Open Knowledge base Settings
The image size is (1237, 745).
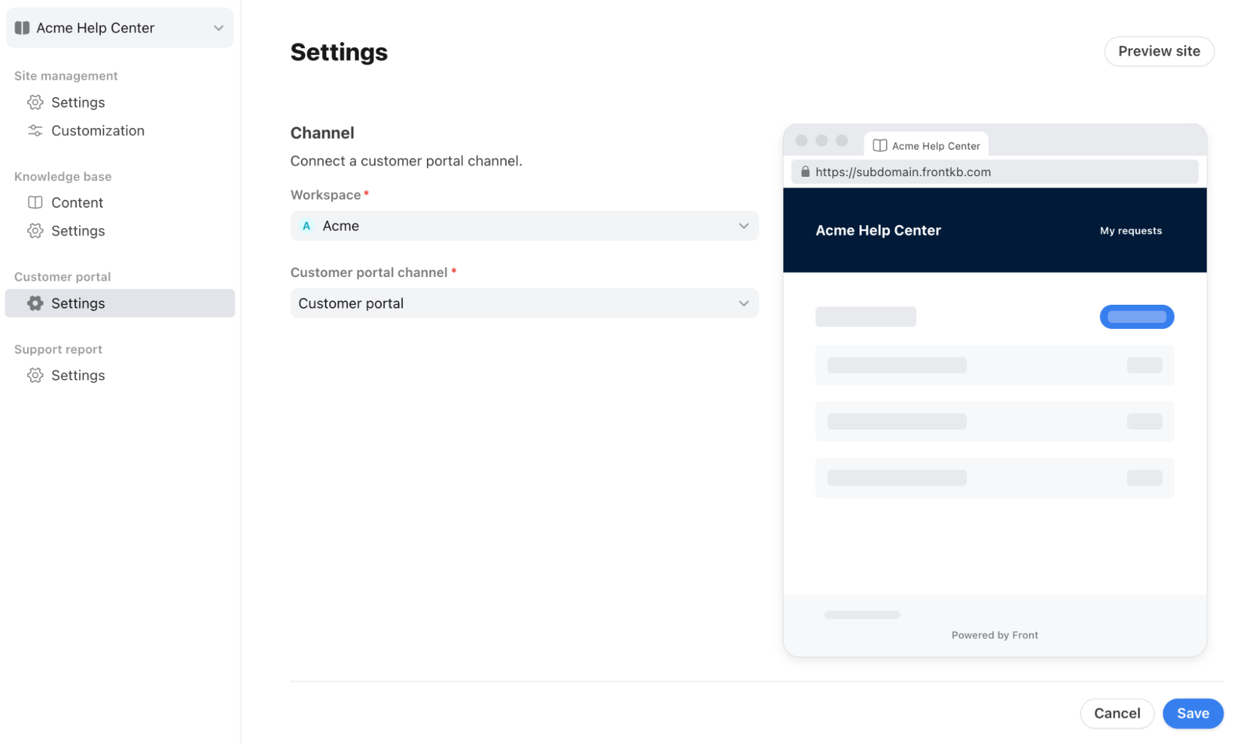120,231
